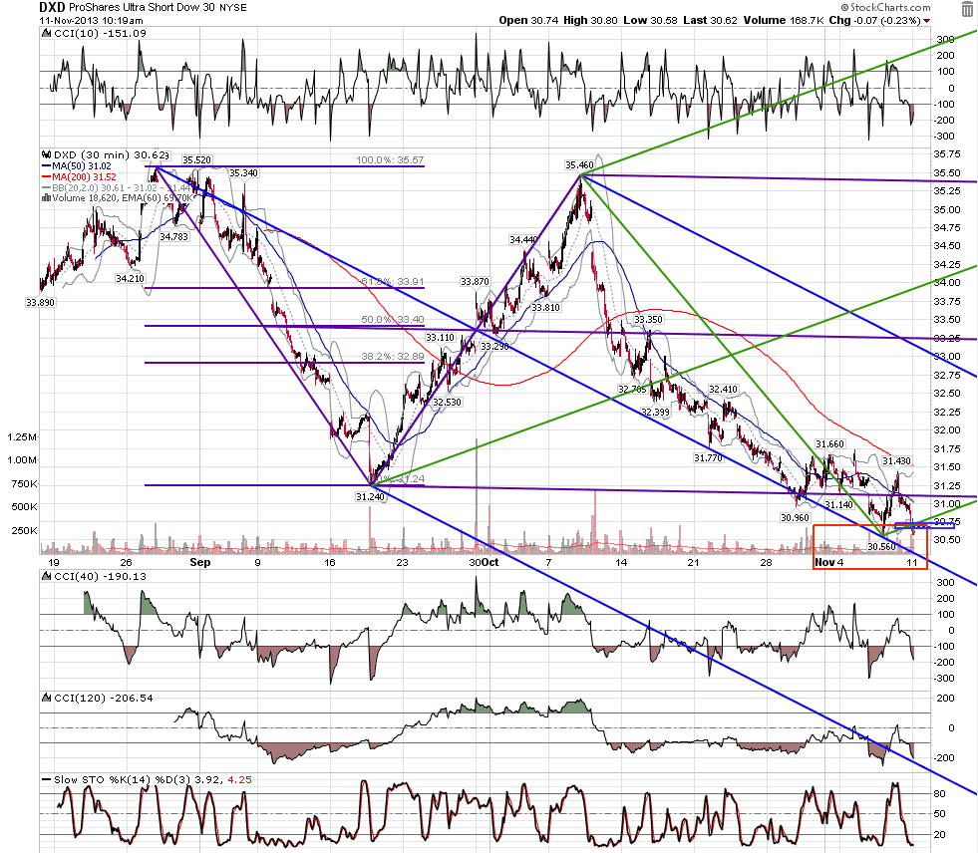Click the CCI(10) -151.09 indicator label
Image resolution: width=978 pixels, height=853 pixels.
point(101,33)
